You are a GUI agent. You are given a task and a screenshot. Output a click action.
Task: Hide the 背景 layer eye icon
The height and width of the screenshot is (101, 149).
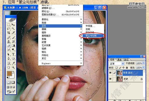pyautogui.click(x=110, y=79)
